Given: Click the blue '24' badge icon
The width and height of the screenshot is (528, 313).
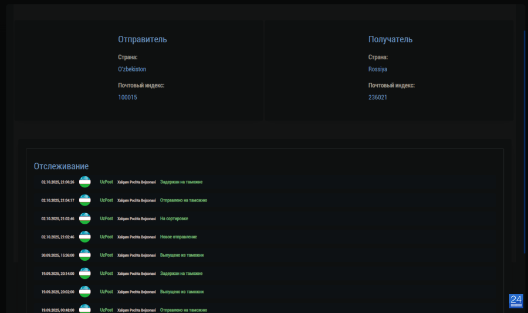Looking at the screenshot, I should (x=516, y=301).
